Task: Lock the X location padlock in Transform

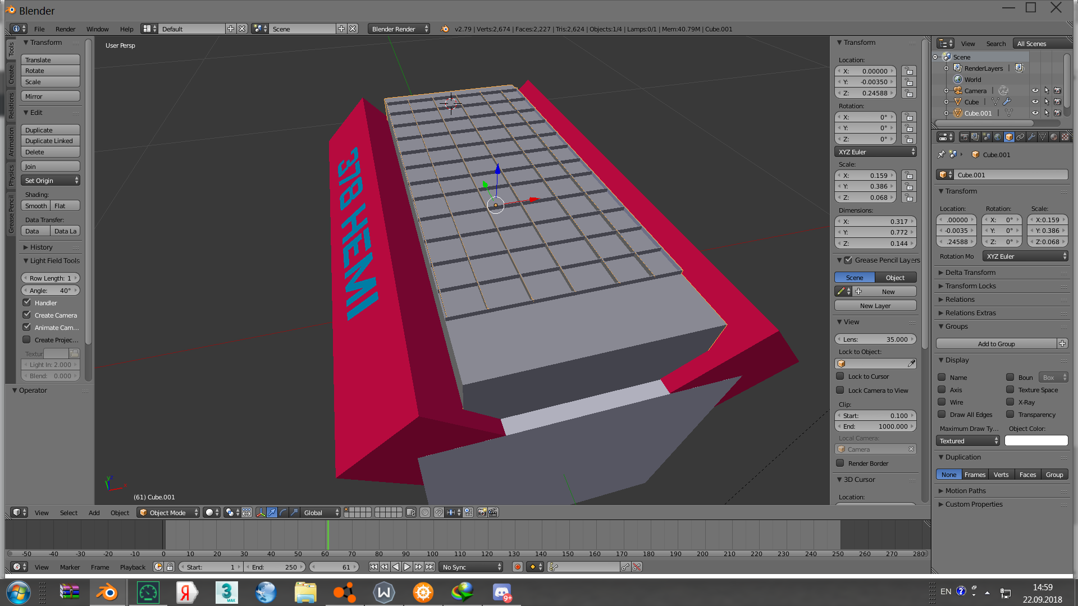Action: click(908, 71)
